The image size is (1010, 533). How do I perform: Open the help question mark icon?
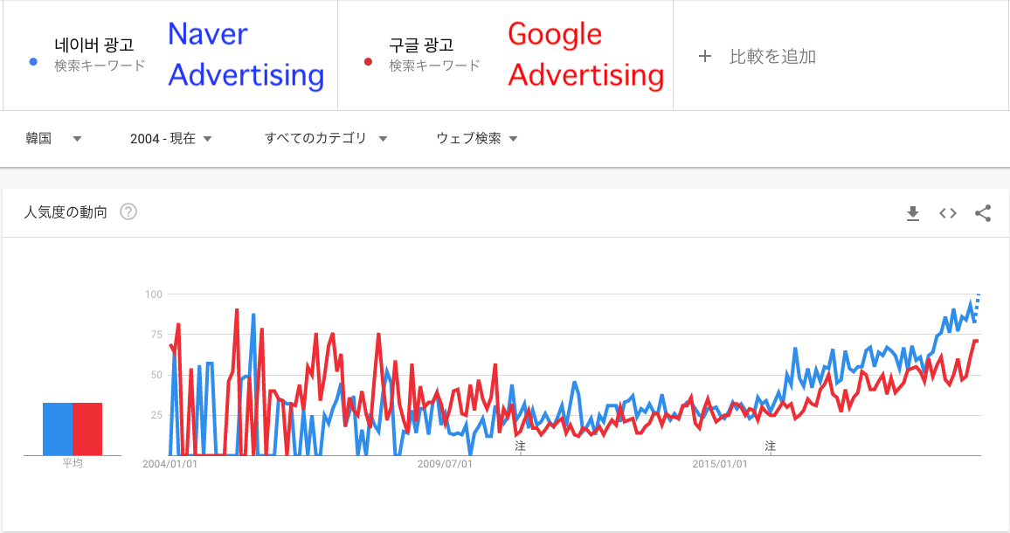pyautogui.click(x=128, y=211)
